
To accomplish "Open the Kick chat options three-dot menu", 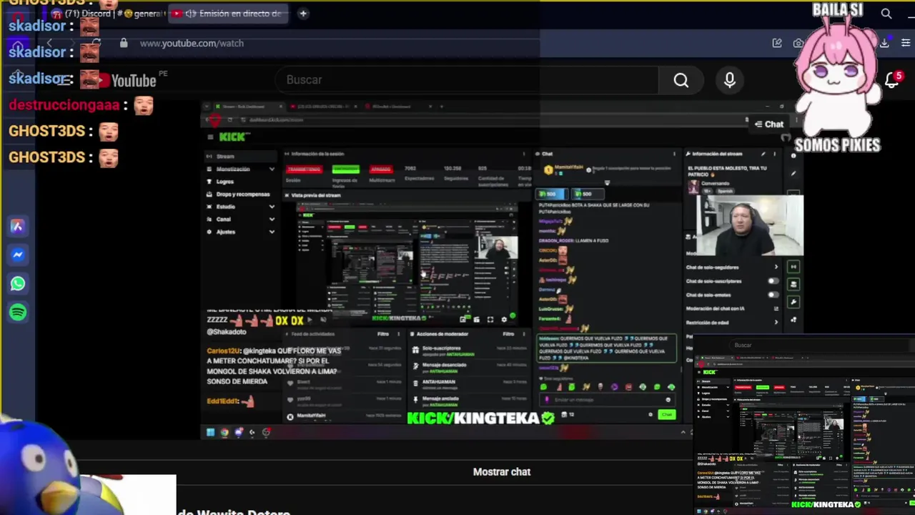I will coord(673,154).
